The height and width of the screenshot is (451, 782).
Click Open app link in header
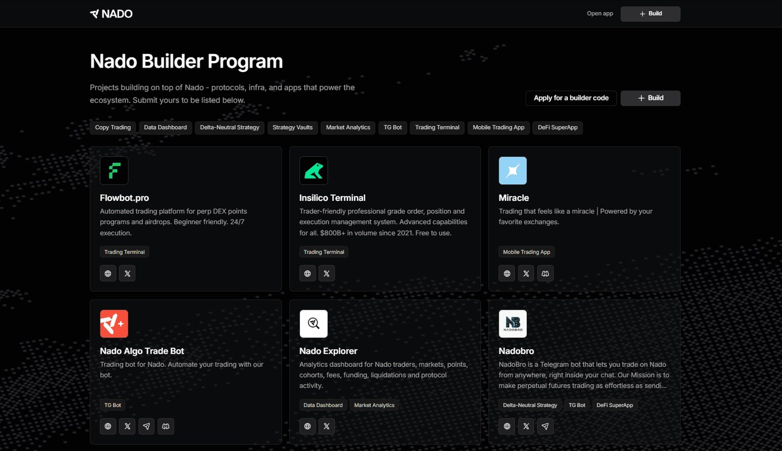coord(600,13)
